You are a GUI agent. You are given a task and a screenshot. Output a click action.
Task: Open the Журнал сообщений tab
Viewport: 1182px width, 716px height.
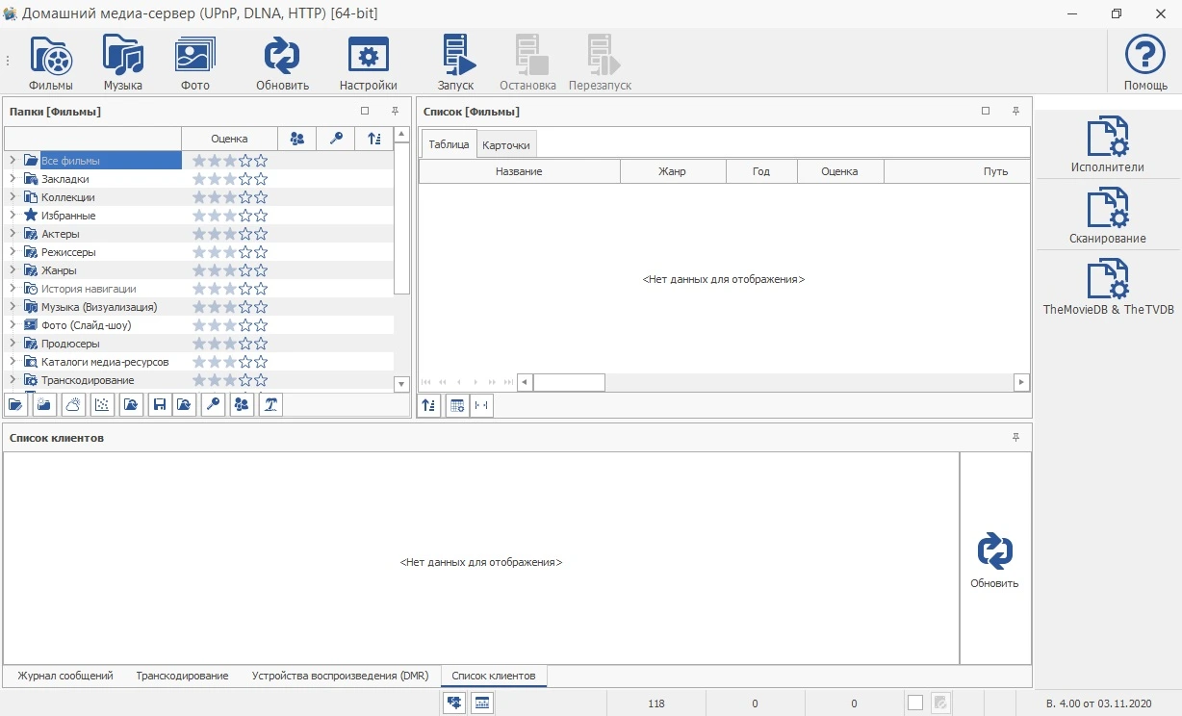point(65,676)
